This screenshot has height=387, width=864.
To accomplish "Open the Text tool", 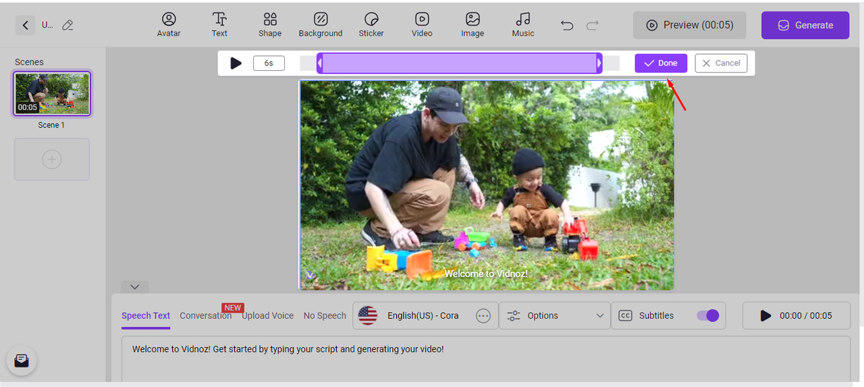I will tap(219, 25).
